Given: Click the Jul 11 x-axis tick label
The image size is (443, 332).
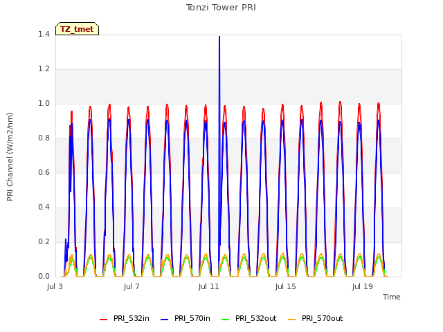Looking at the screenshot, I should pos(209,286).
